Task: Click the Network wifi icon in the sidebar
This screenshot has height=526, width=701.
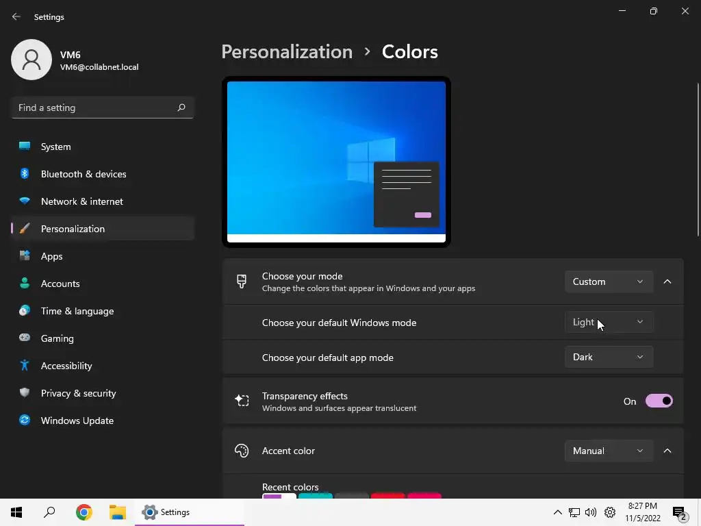Action: 25,201
